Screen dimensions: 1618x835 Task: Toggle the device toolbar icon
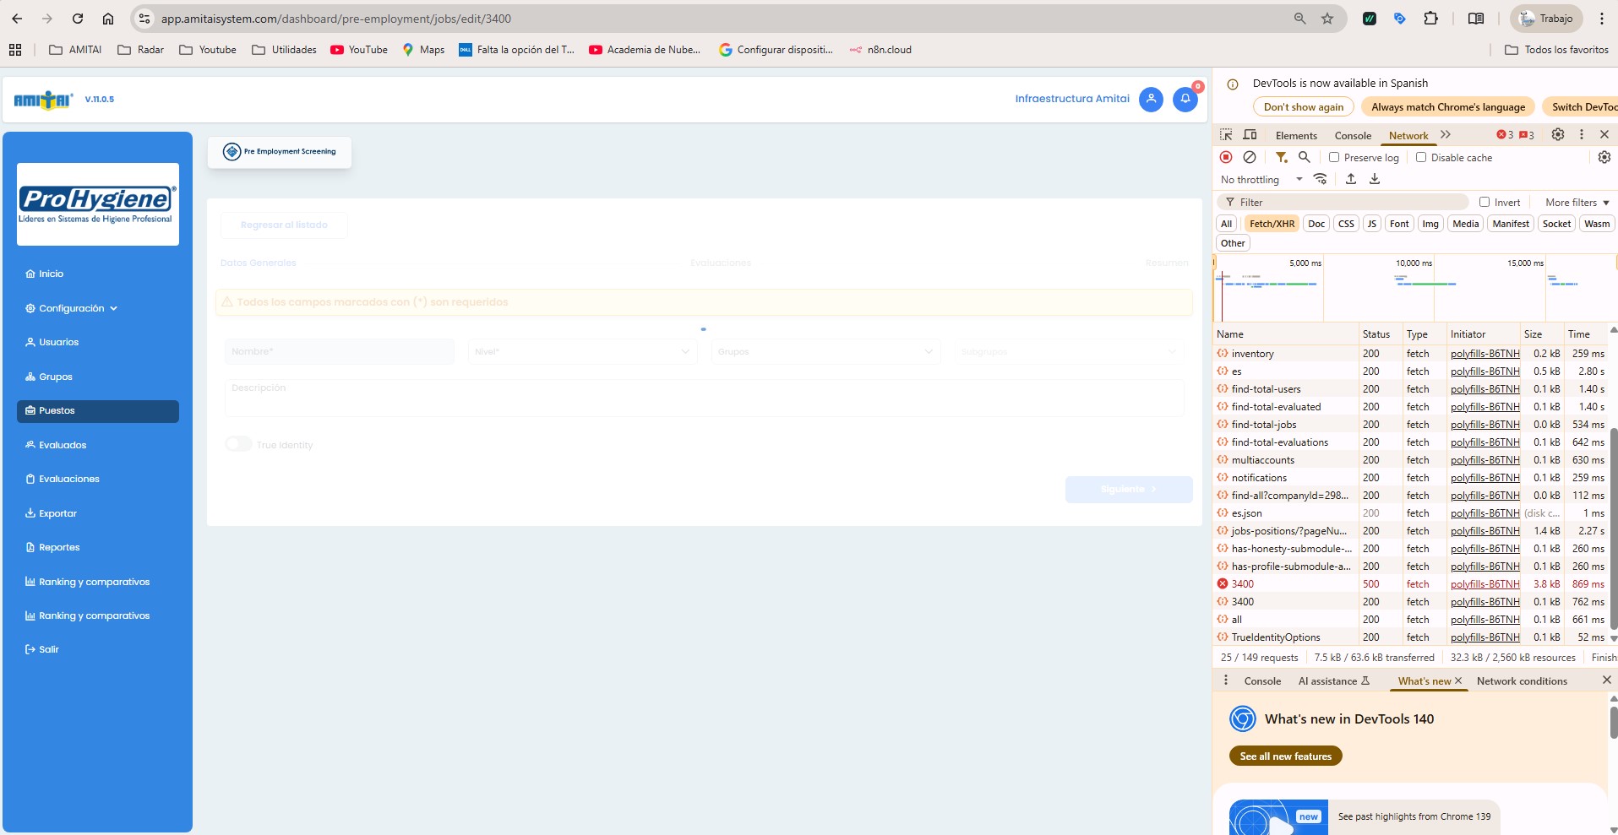coord(1250,135)
